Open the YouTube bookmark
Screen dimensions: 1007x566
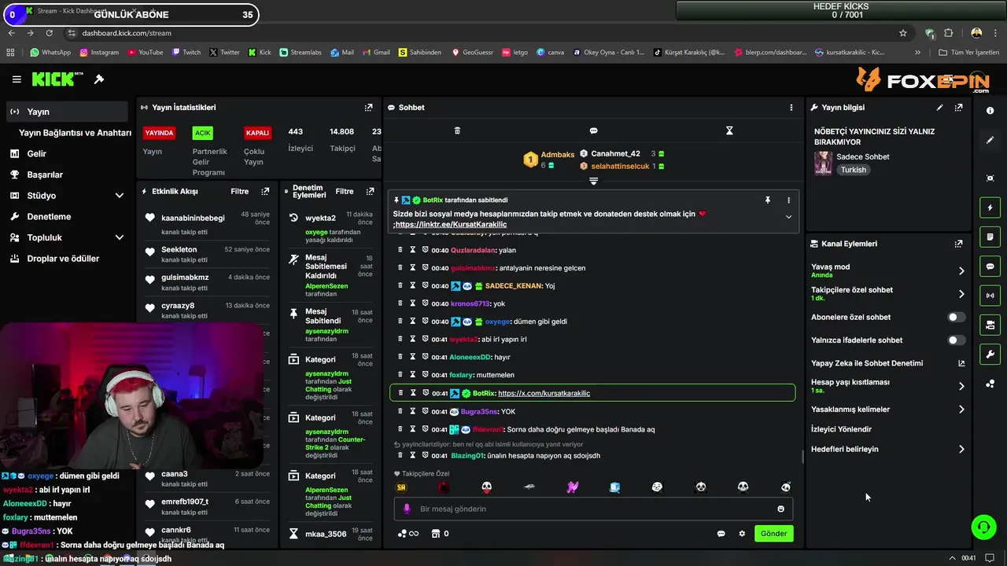(145, 53)
